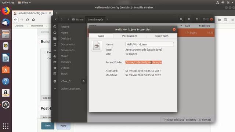
Task: Open Firefox library bookmarks icon
Action: [220, 20]
